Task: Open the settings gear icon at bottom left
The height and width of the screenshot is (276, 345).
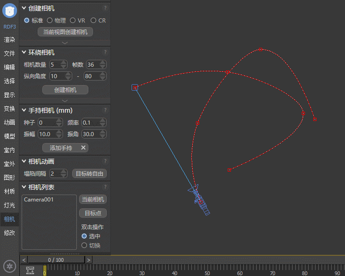Action: coord(10,266)
